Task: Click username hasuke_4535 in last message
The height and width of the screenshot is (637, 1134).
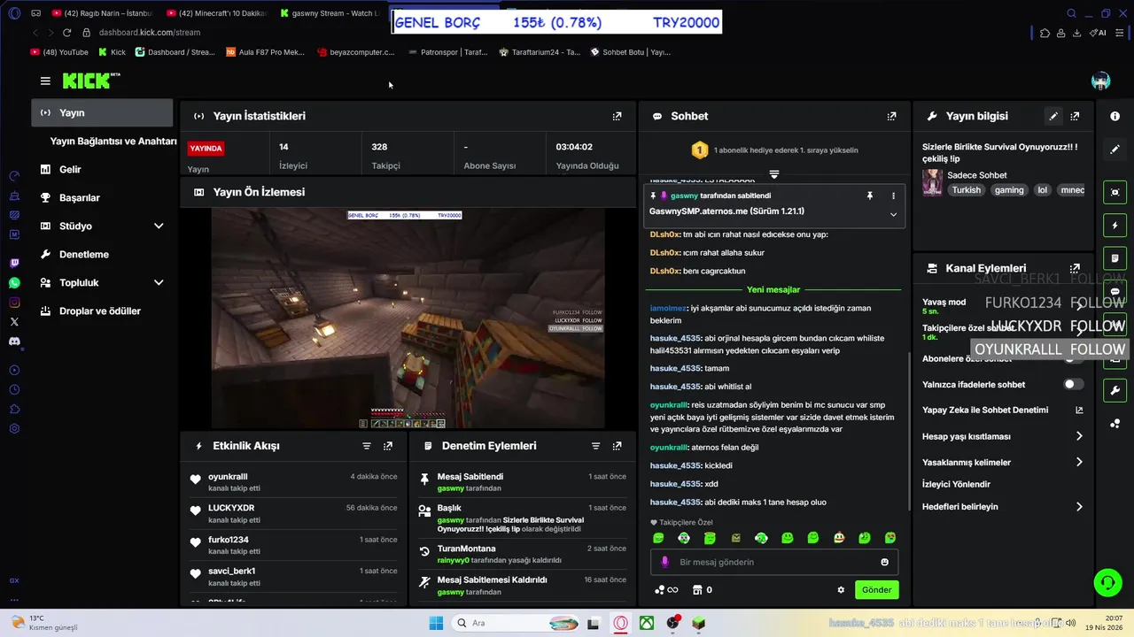Action: tap(675, 502)
